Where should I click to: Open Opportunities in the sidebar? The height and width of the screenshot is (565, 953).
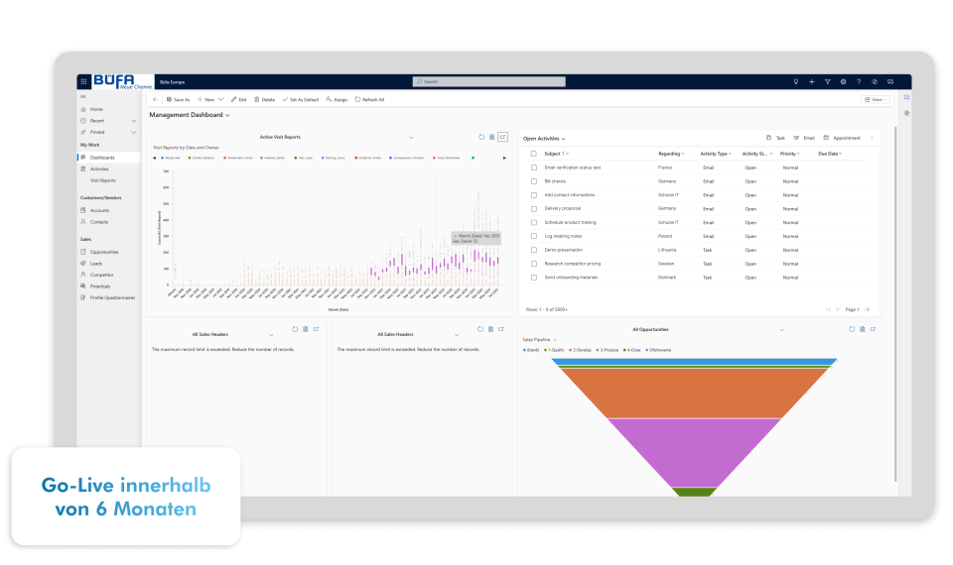pos(104,252)
